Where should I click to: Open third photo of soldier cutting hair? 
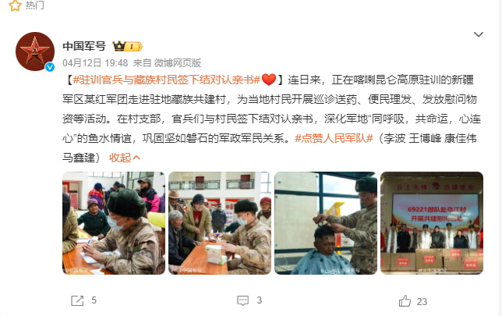pyautogui.click(x=326, y=223)
